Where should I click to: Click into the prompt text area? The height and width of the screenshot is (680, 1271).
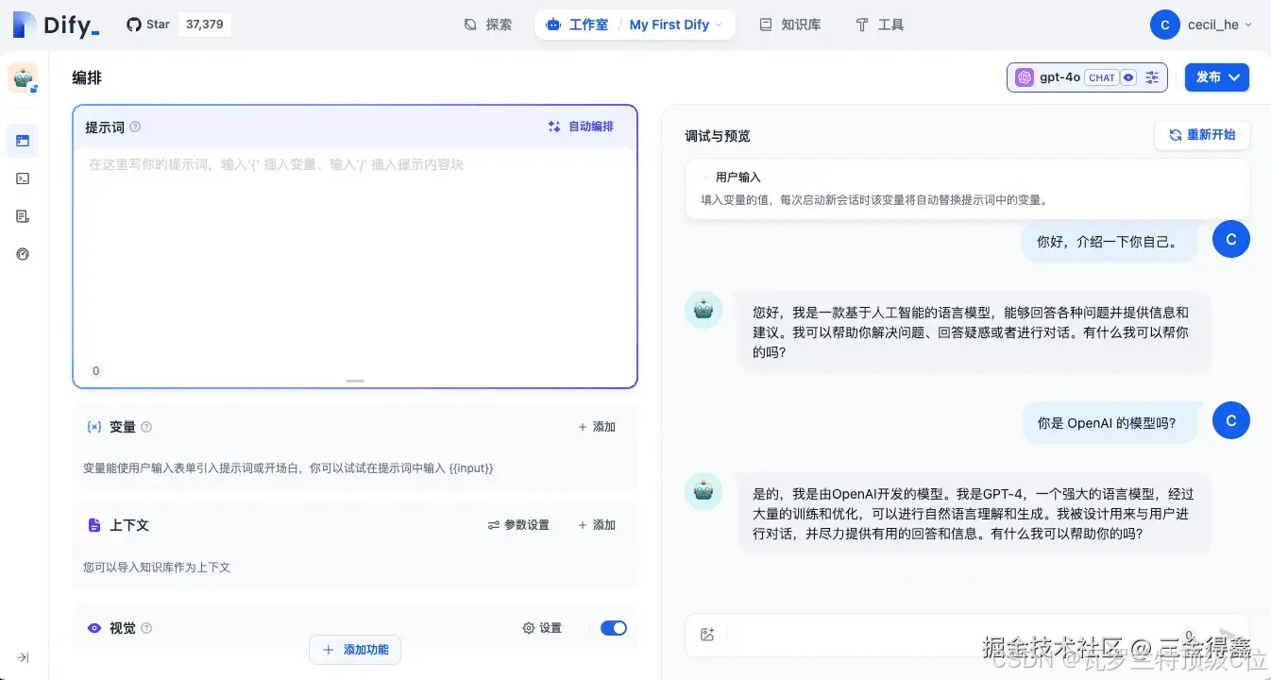[355, 255]
